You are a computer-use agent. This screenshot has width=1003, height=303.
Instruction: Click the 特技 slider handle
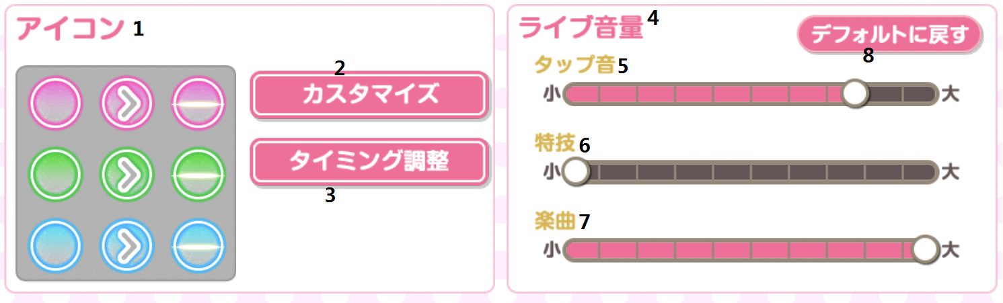coord(576,172)
